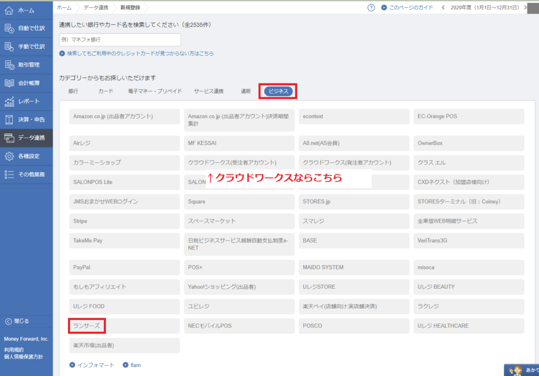Click the 決算・申告 sidebar icon
Viewport: 539px width, 376px height.
tap(9, 120)
